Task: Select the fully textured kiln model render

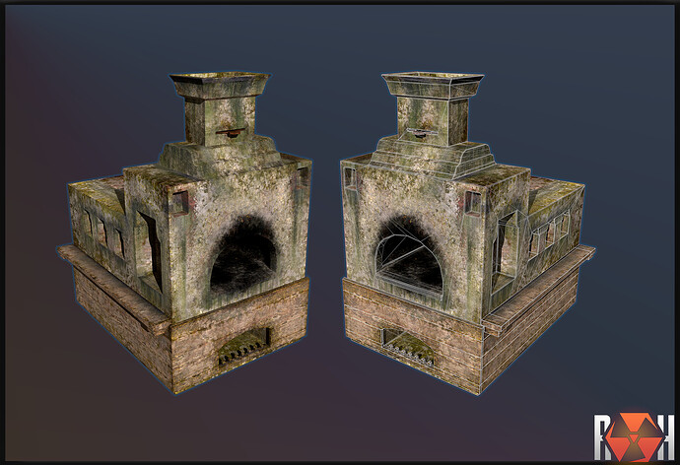Action: coord(184,233)
